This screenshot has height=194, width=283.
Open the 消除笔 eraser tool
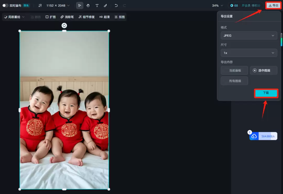click(67, 17)
